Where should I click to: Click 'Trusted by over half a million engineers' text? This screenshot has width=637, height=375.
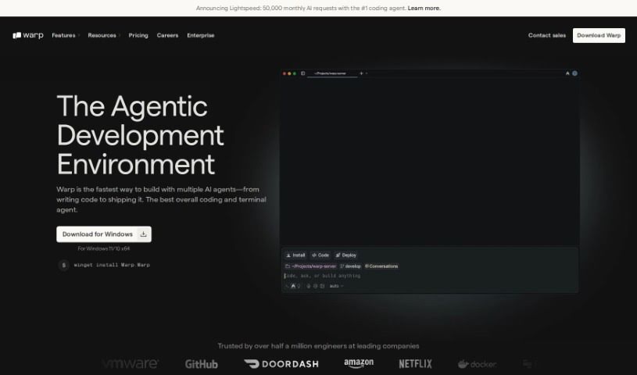319,346
